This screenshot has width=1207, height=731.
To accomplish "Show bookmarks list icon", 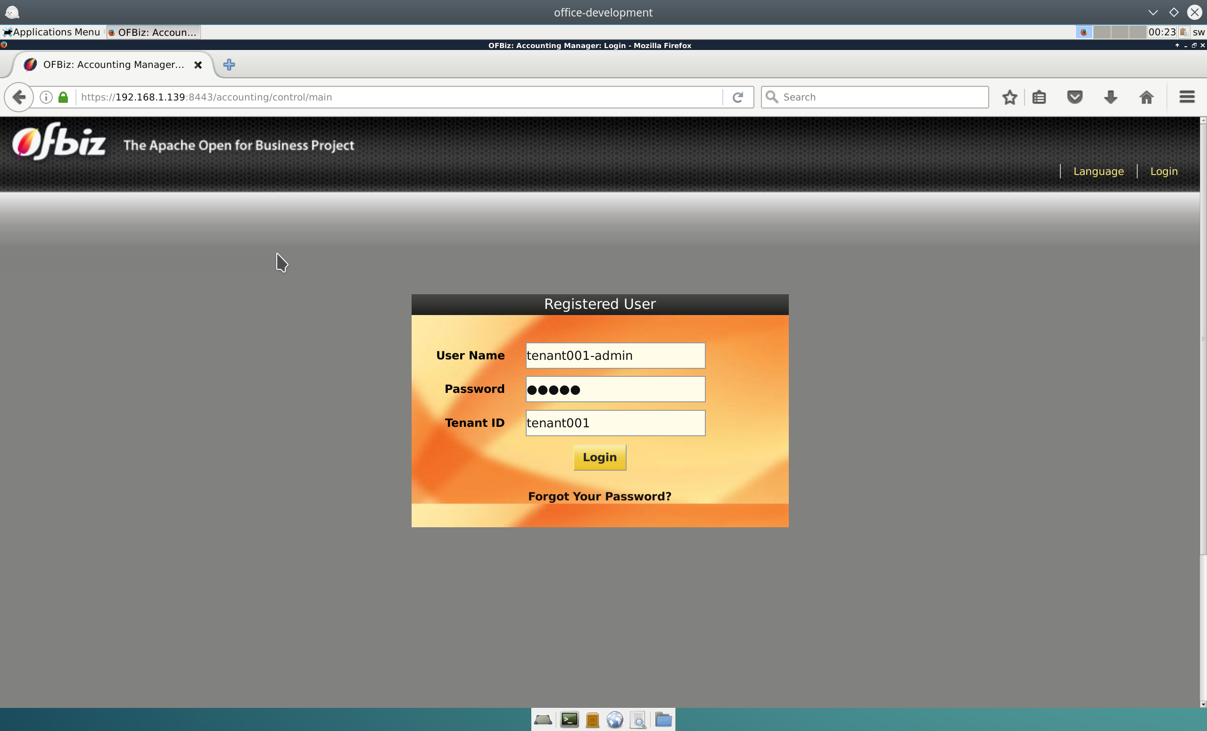I will click(1039, 97).
